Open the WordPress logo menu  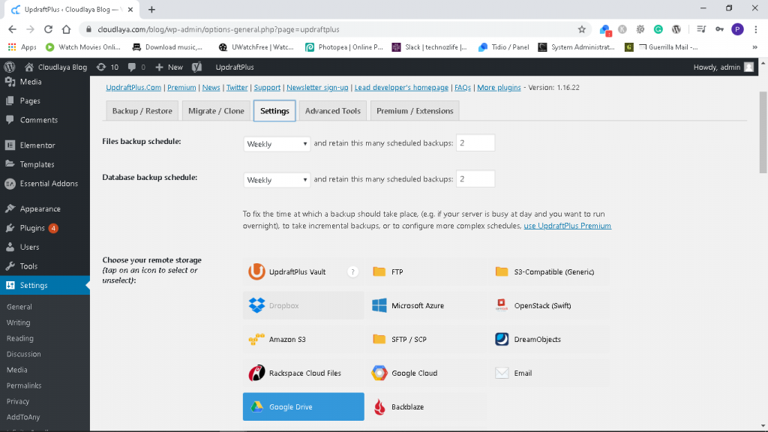pyautogui.click(x=9, y=67)
